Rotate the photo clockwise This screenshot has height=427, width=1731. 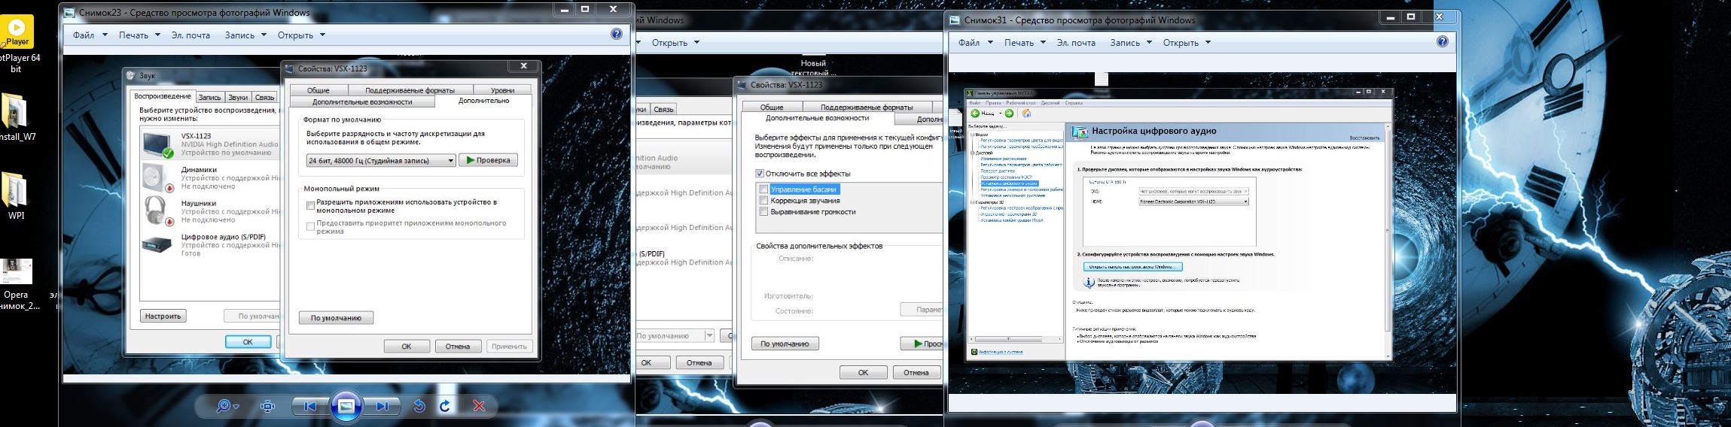click(445, 406)
